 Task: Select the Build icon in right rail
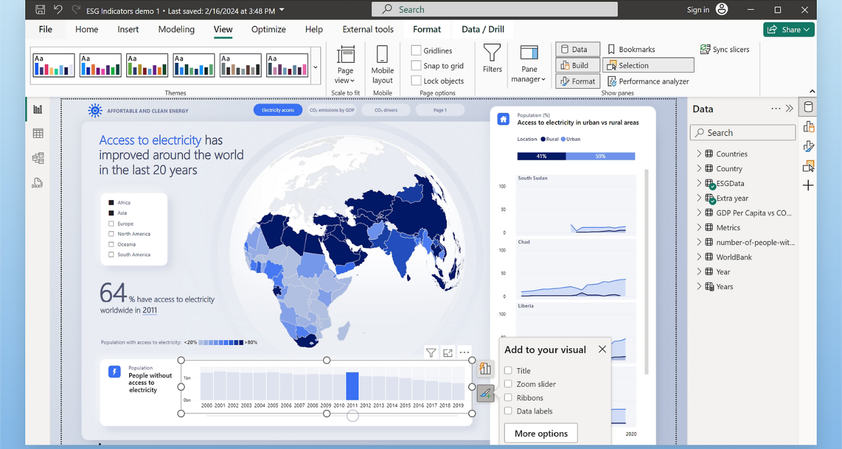click(808, 126)
